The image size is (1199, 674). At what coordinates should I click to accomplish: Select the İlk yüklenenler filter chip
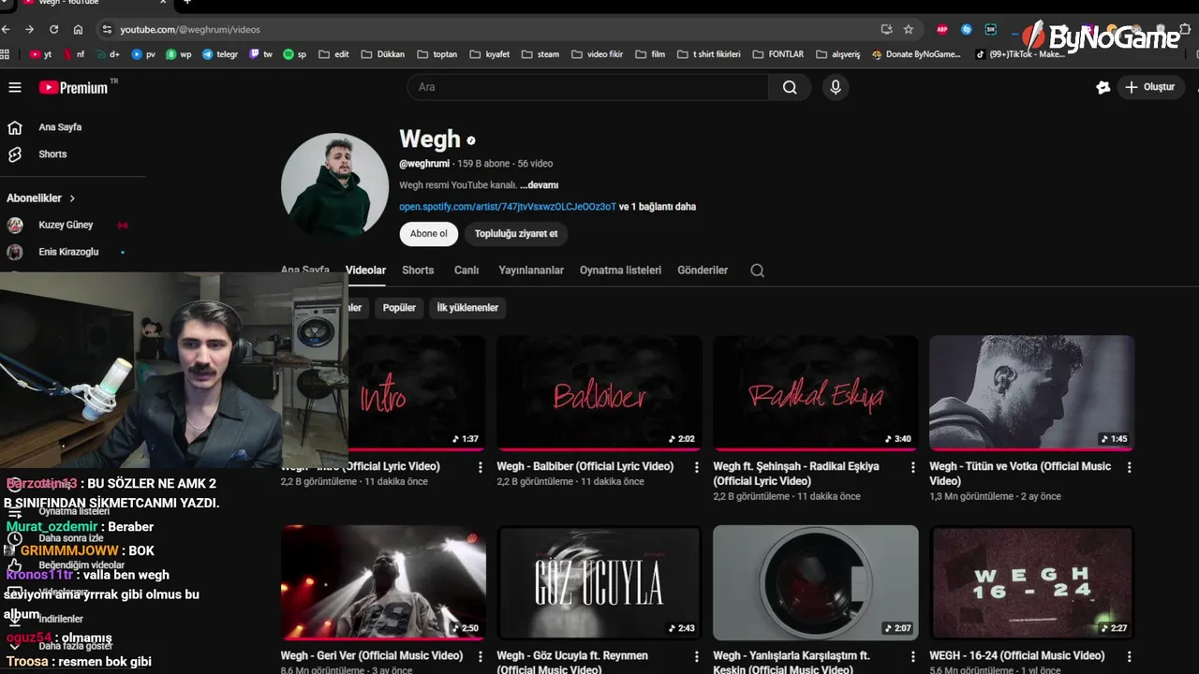pos(467,308)
